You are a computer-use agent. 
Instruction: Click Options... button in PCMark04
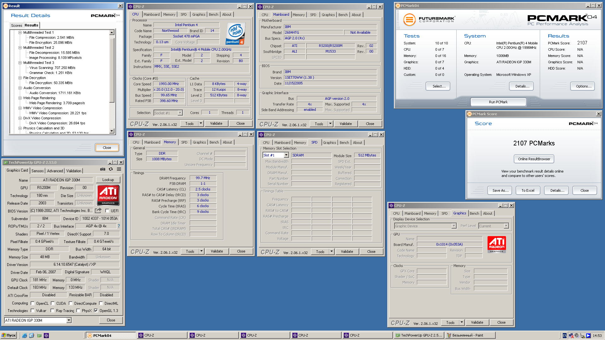582,86
